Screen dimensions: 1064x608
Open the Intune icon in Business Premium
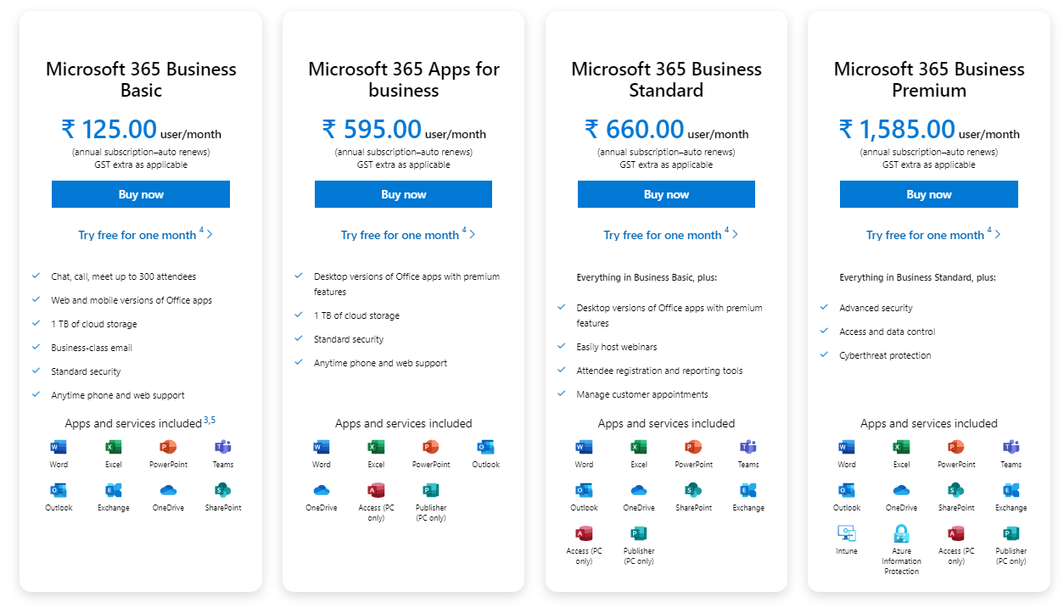coord(847,533)
